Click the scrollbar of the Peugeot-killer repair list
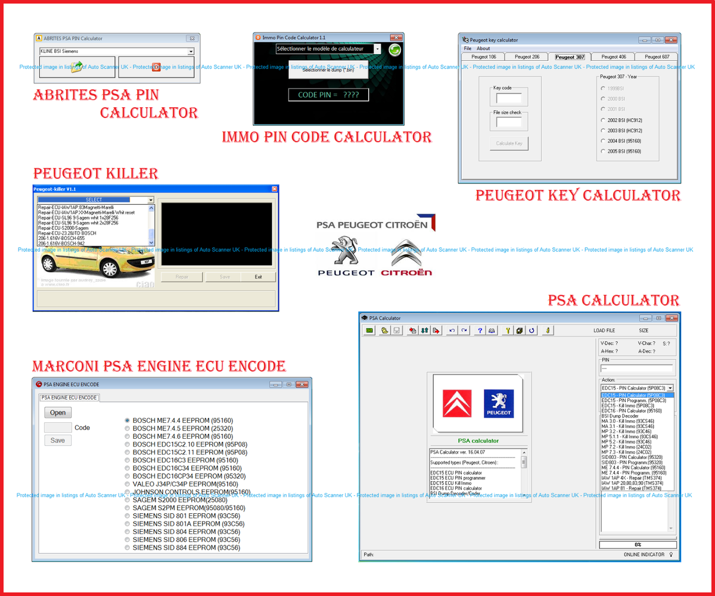The width and height of the screenshot is (715, 596). click(151, 225)
